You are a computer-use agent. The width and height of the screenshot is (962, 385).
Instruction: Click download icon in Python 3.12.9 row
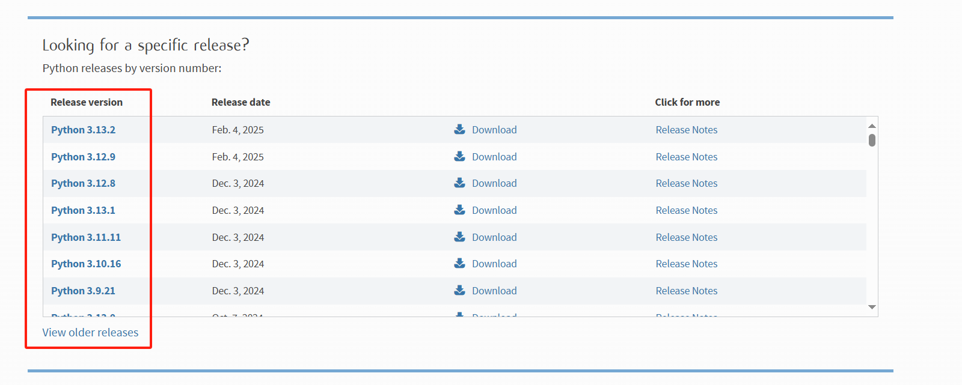click(459, 156)
